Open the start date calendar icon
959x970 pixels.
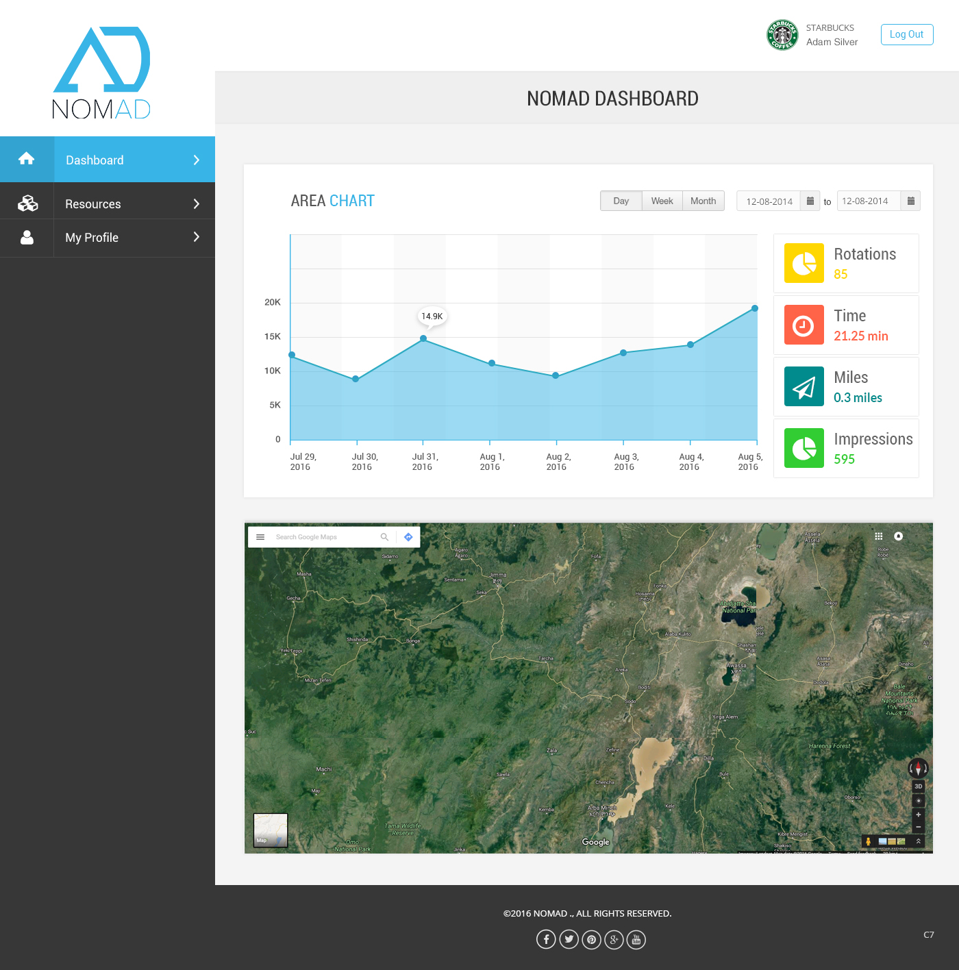[810, 201]
